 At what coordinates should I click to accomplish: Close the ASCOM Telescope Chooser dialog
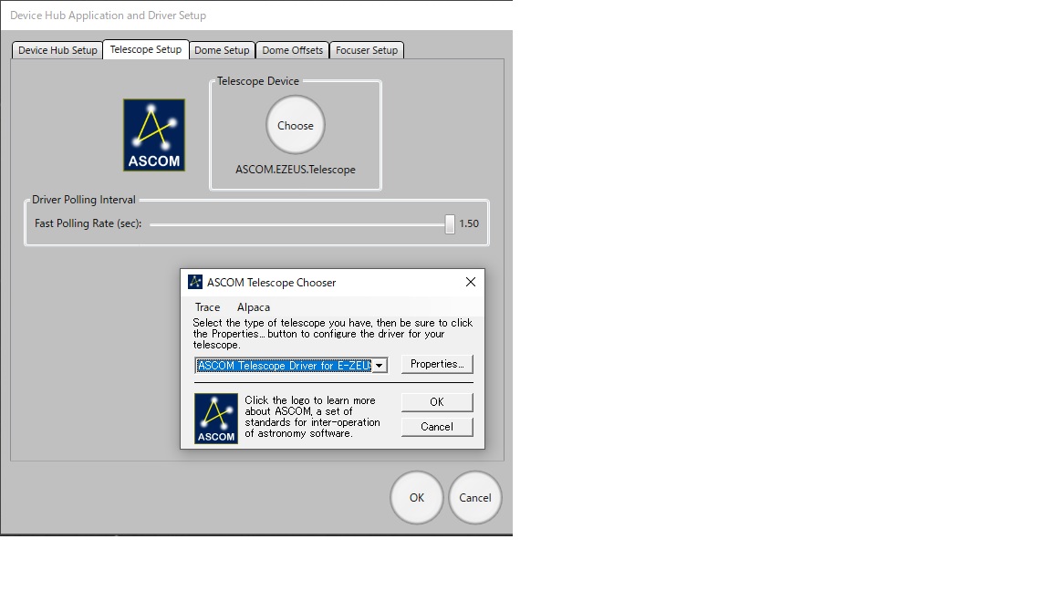471,282
